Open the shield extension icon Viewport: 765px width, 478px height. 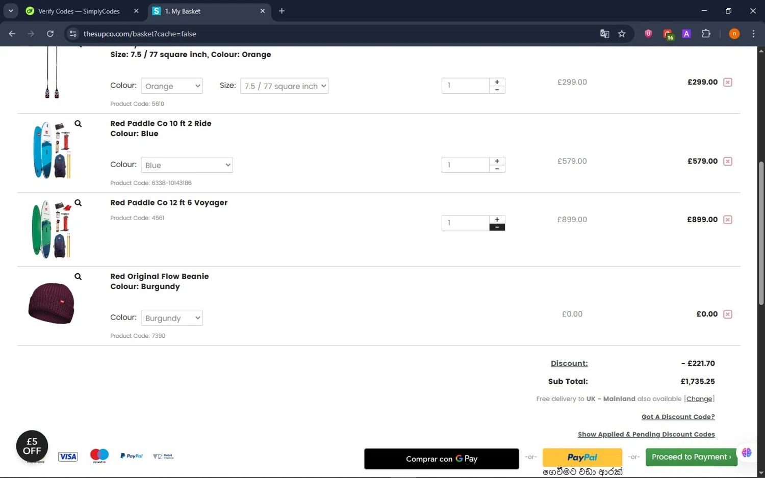(x=648, y=34)
